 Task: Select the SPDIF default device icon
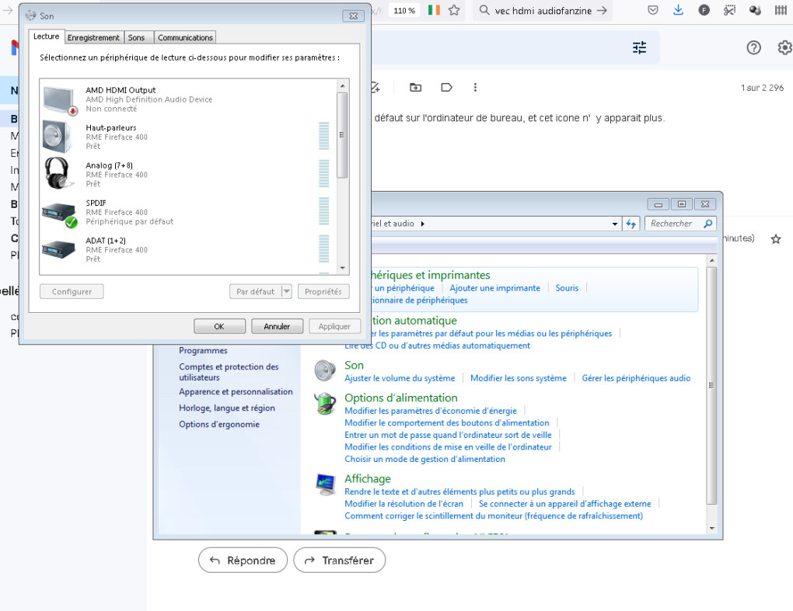(x=60, y=214)
